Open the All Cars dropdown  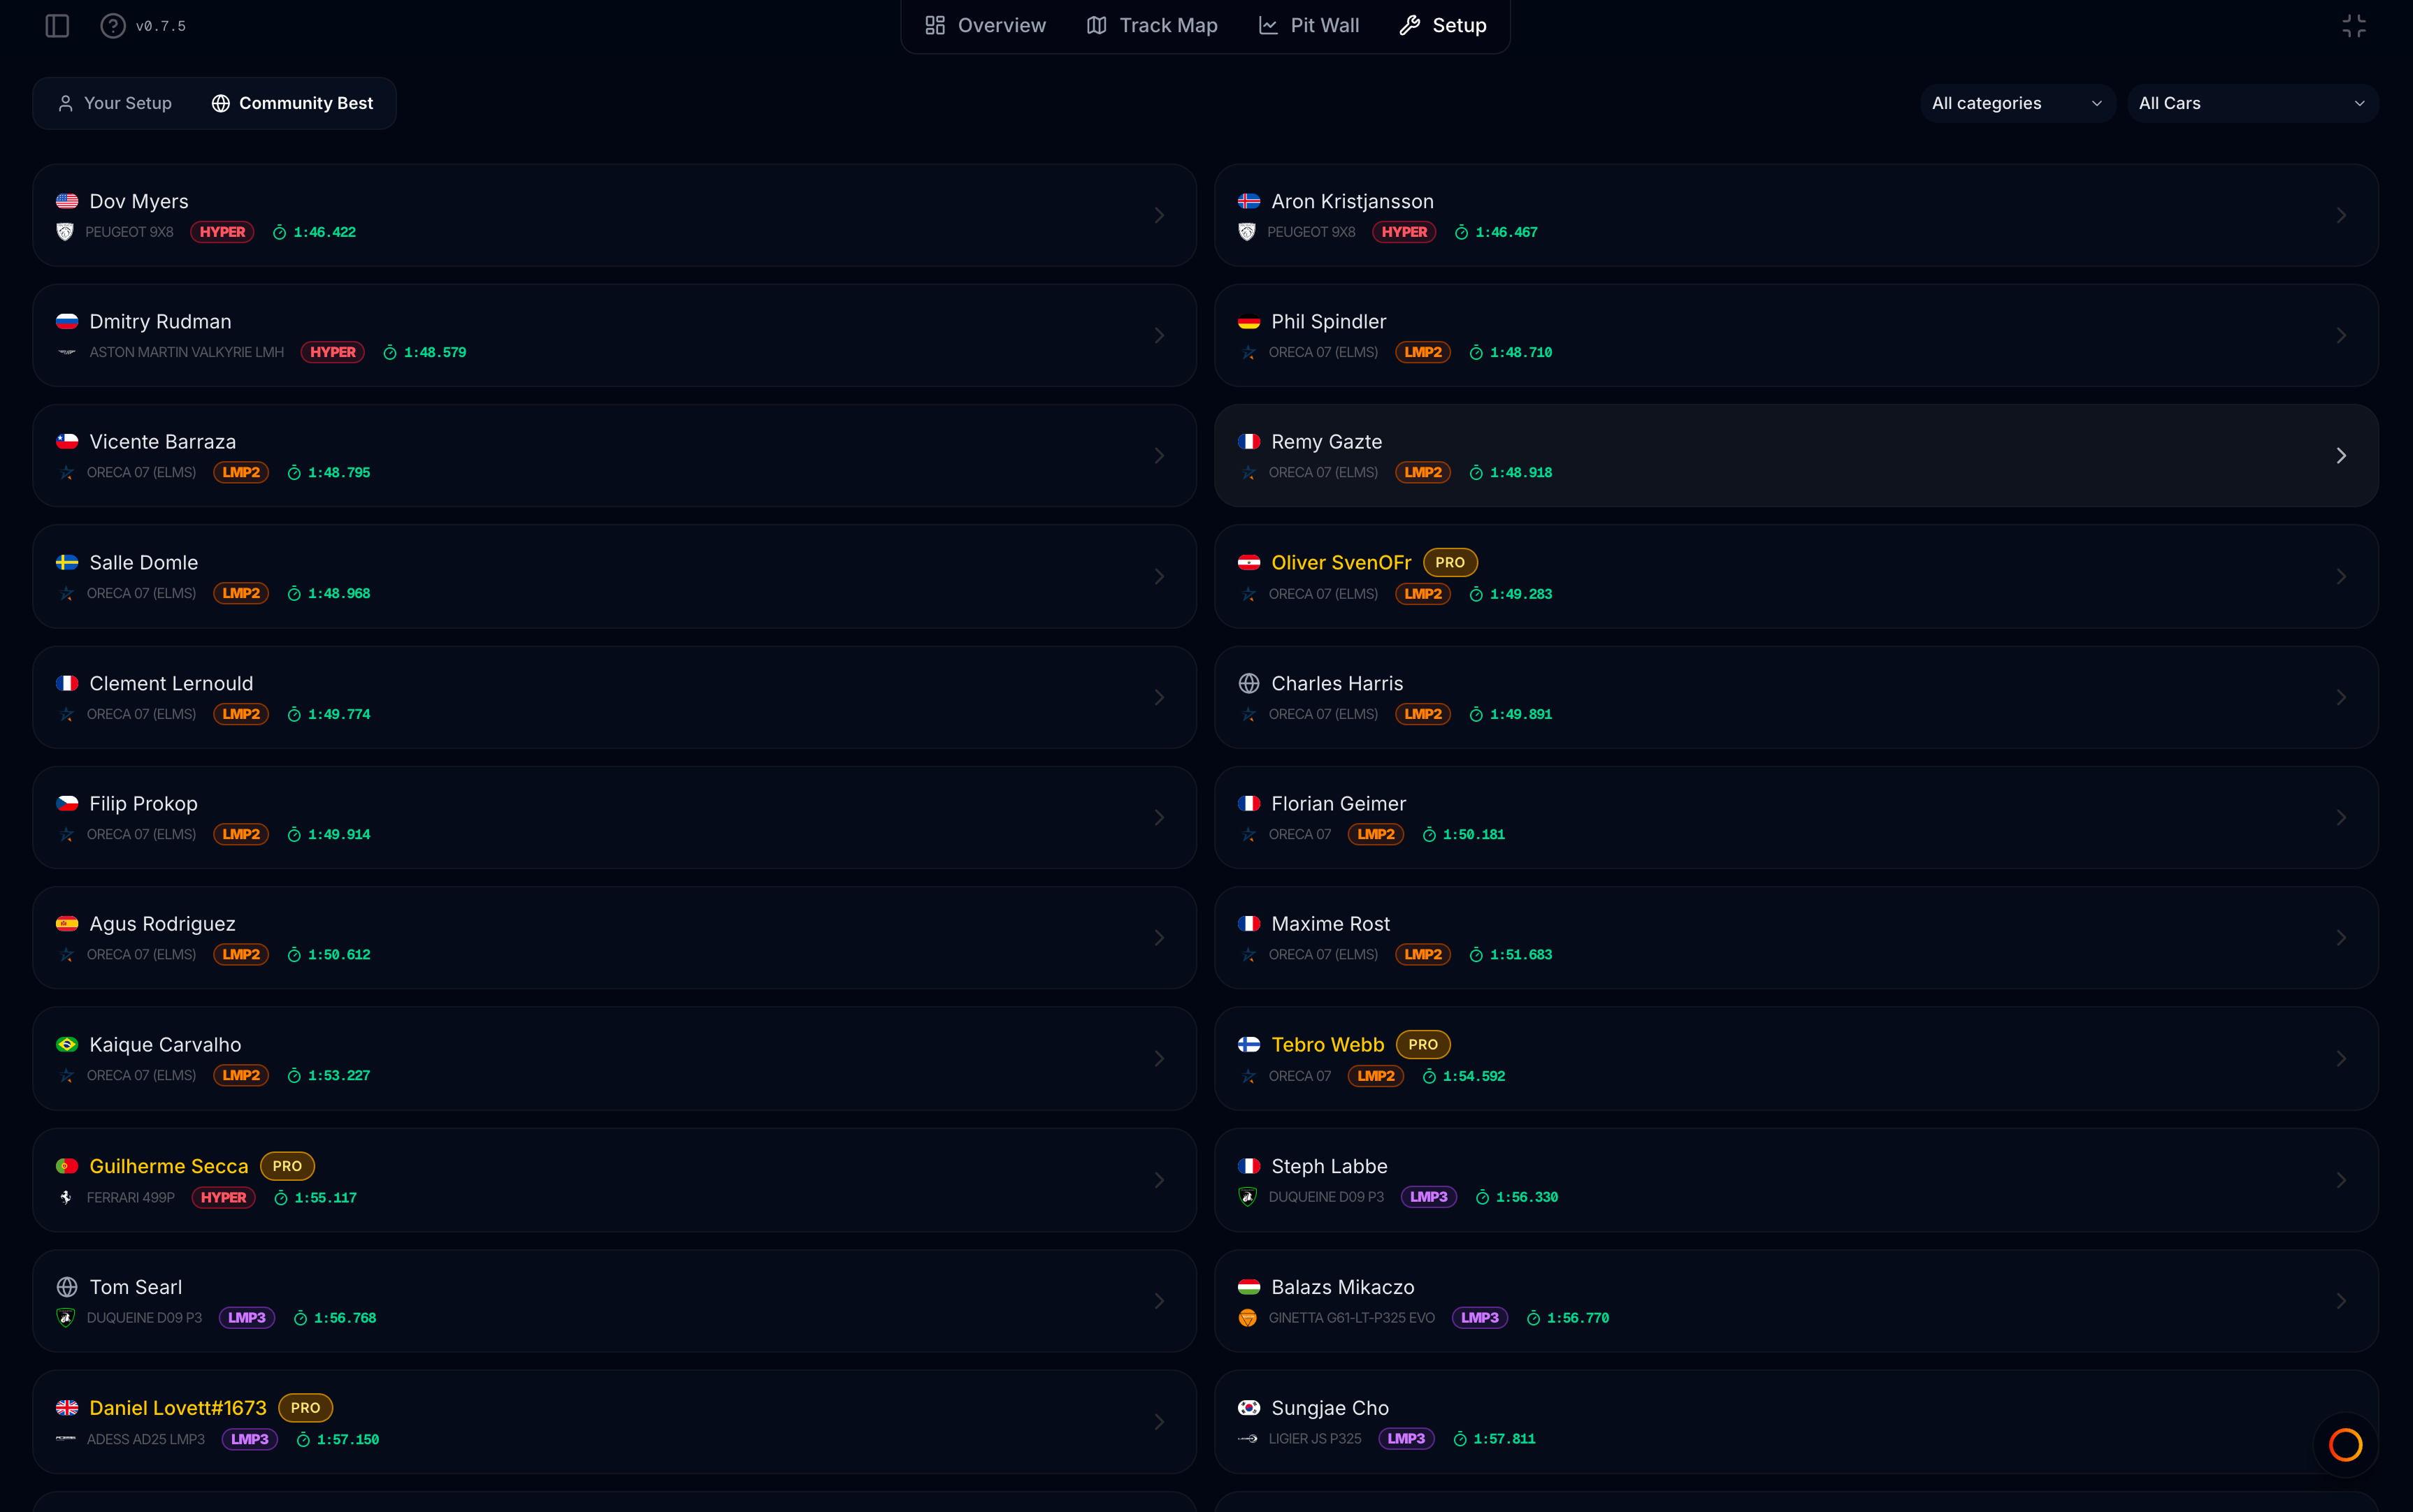[2252, 103]
